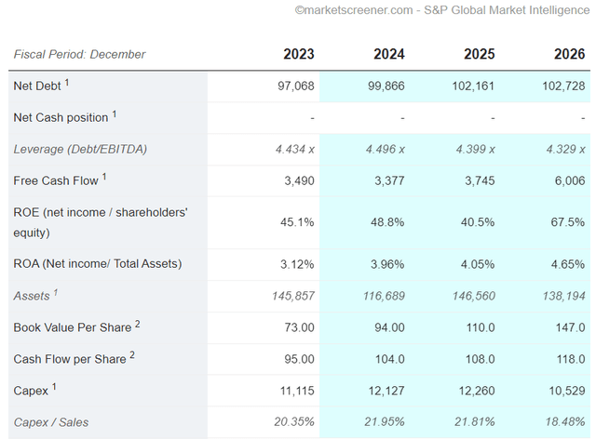Click the Free Cash Flow label
Screen dimensions: 596x439
60,180
